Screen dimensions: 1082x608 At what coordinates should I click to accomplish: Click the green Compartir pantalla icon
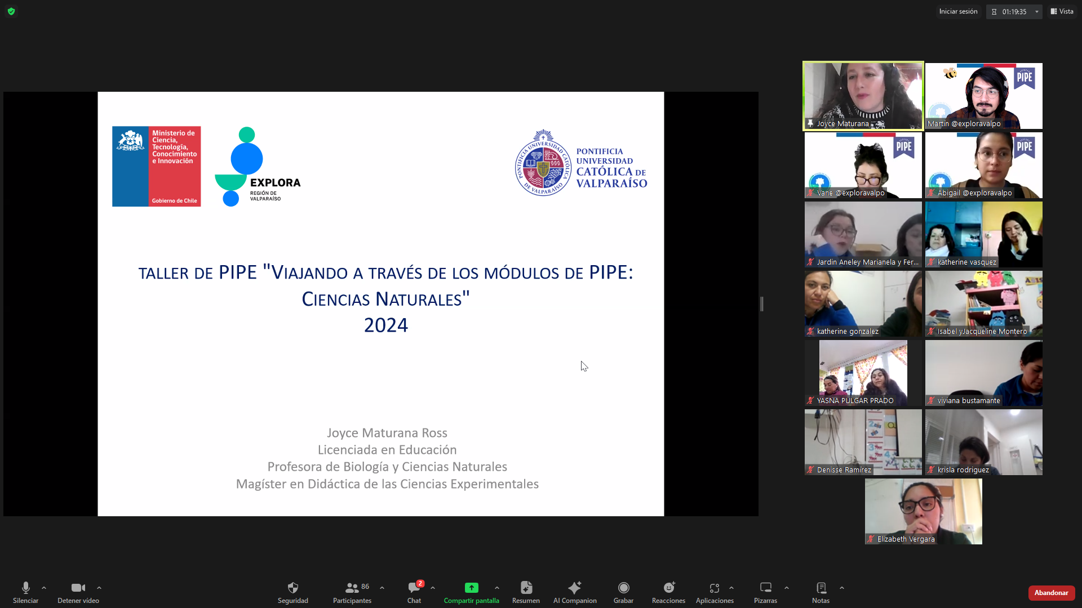pos(471,588)
